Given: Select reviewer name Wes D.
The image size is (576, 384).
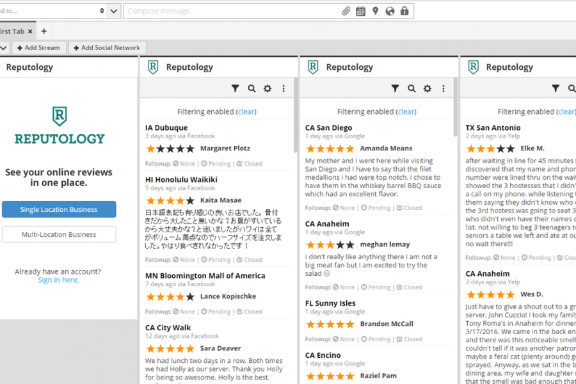Looking at the screenshot, I should coord(532,294).
